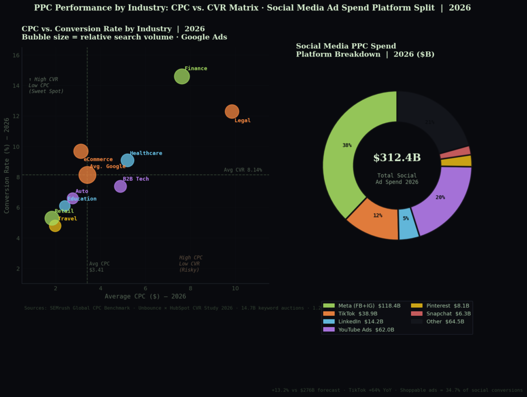Click the red Snapchat donut slice
Screen dimensions: 527x397
coord(455,152)
